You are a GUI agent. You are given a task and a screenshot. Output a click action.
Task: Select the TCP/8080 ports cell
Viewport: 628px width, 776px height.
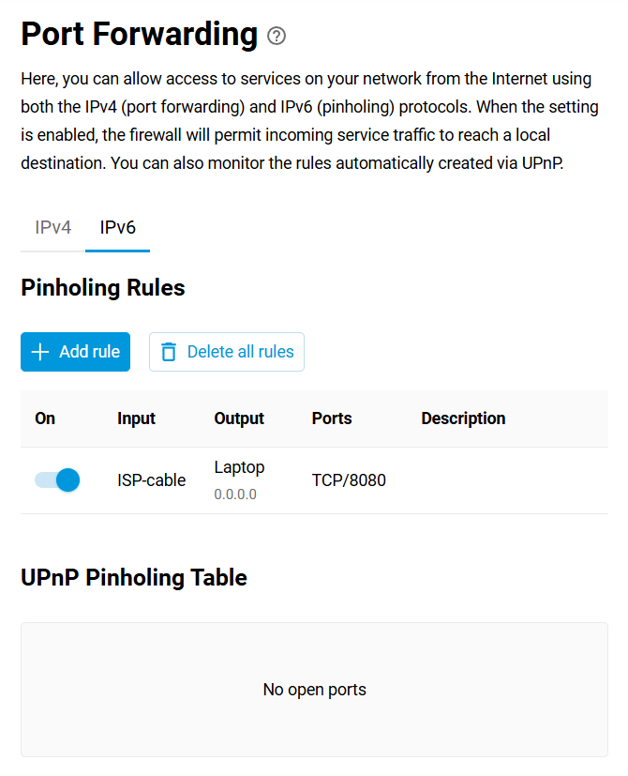(349, 480)
